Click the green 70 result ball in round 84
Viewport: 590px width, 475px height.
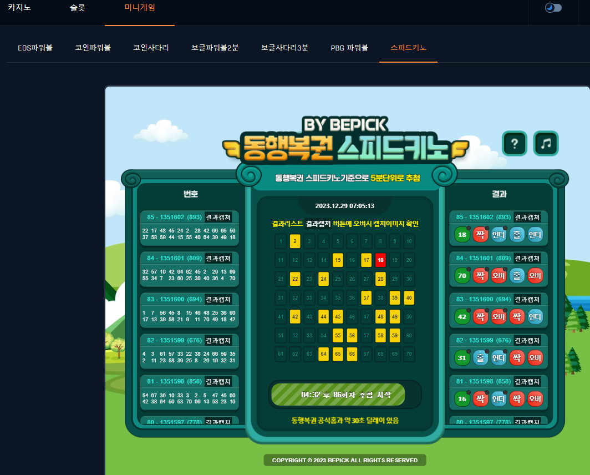point(462,275)
